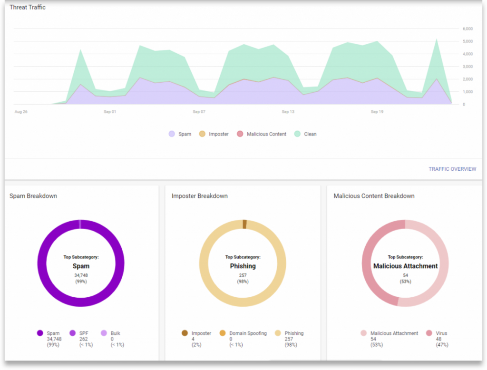Screen dimensions: 487x370
Task: Click the SPF legend swatch
Action: click(72, 333)
